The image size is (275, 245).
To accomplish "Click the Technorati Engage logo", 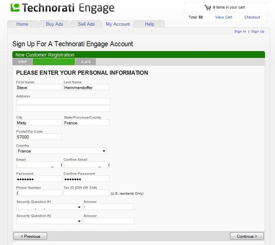I will 62,8.
